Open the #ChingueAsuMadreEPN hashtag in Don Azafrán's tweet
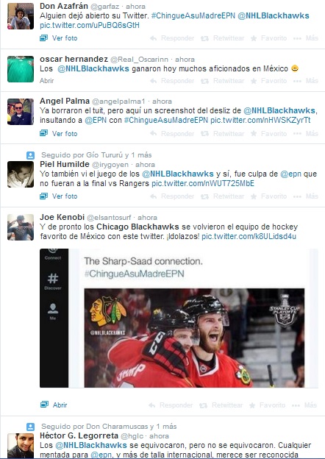 pyautogui.click(x=193, y=15)
